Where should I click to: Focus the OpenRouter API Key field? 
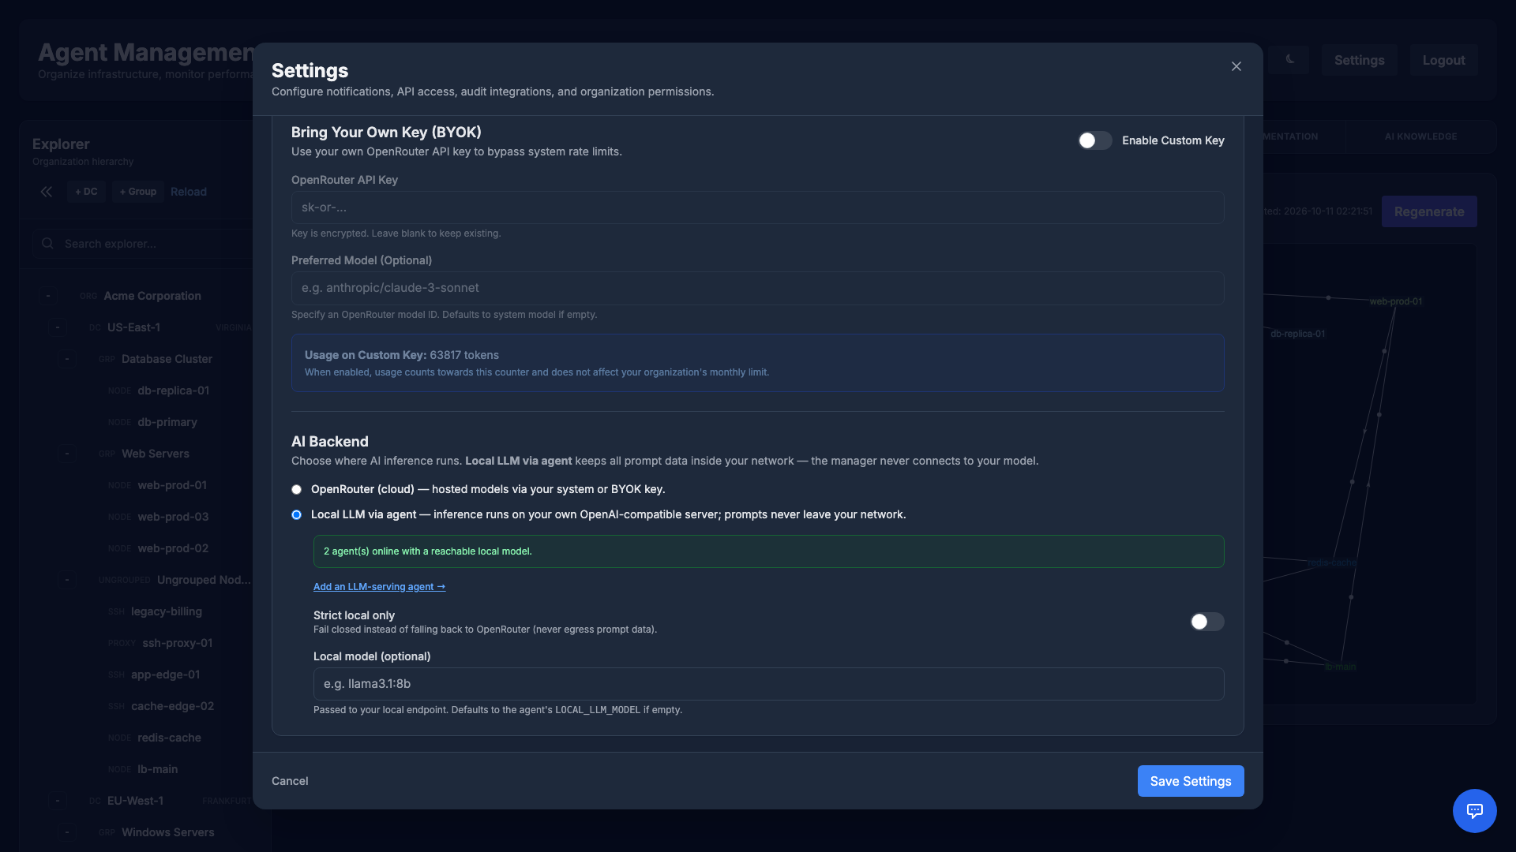point(757,207)
